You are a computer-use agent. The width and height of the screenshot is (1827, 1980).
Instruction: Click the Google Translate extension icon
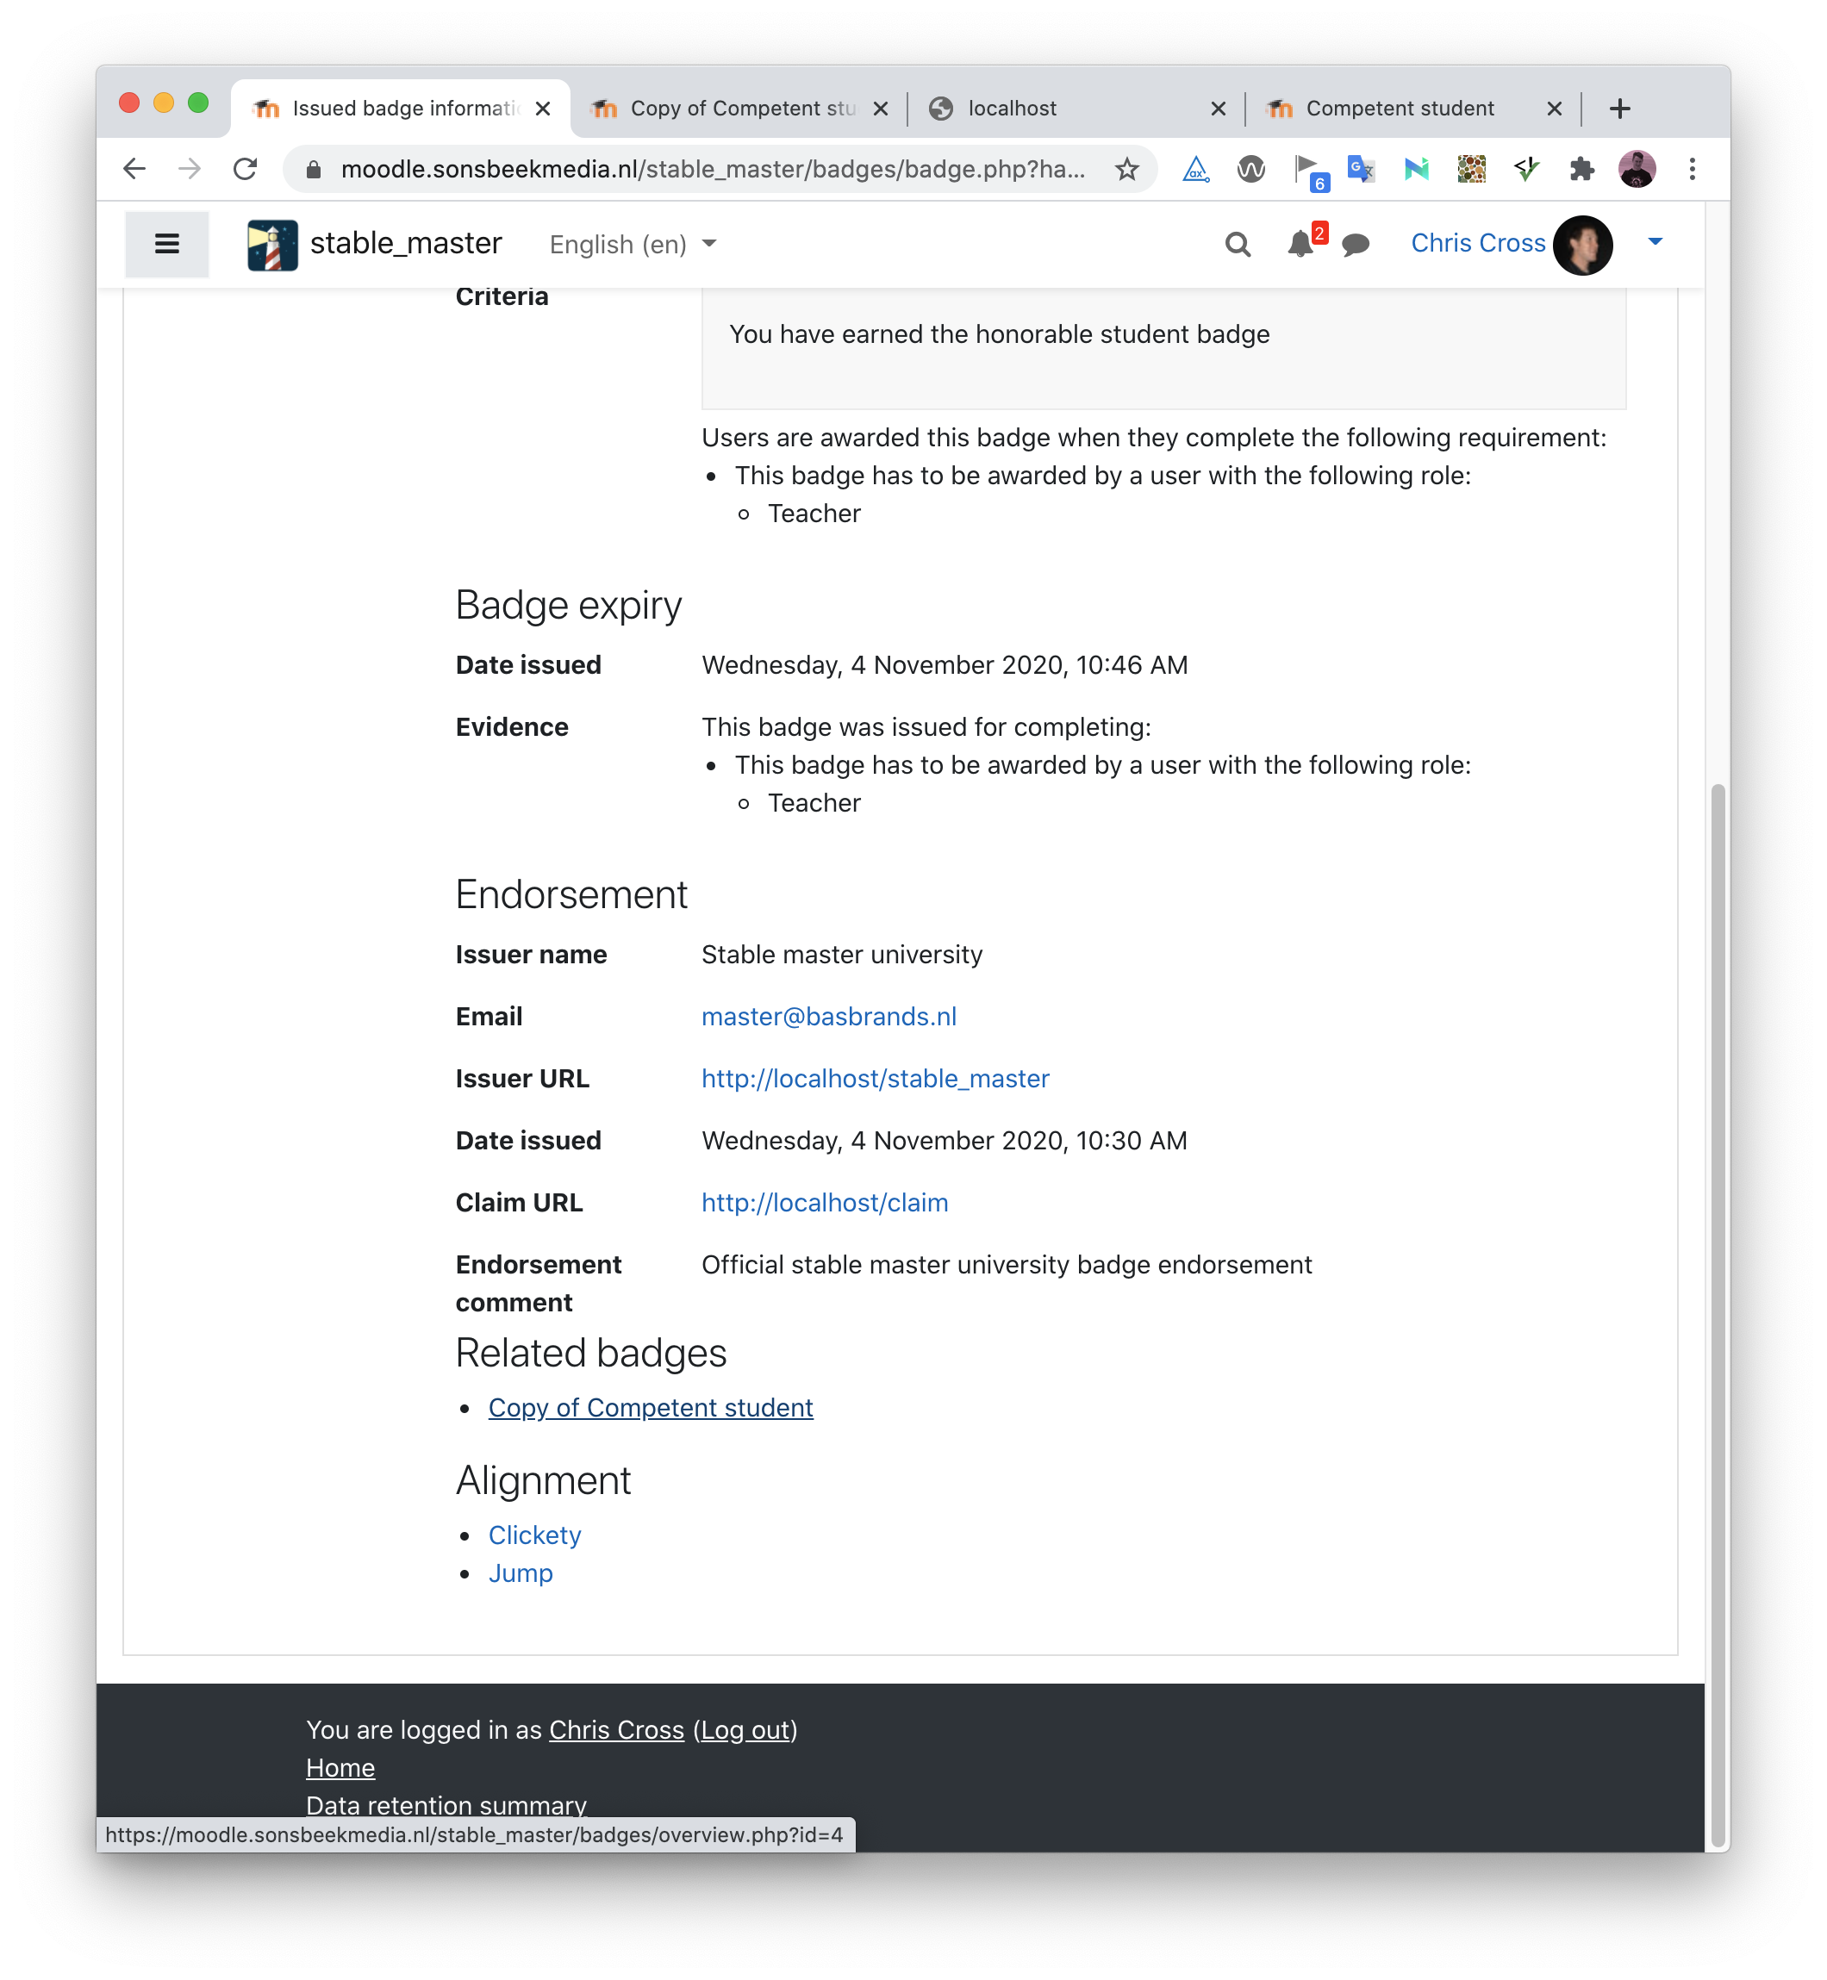coord(1361,169)
